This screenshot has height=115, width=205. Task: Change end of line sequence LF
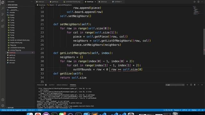pos(189,110)
